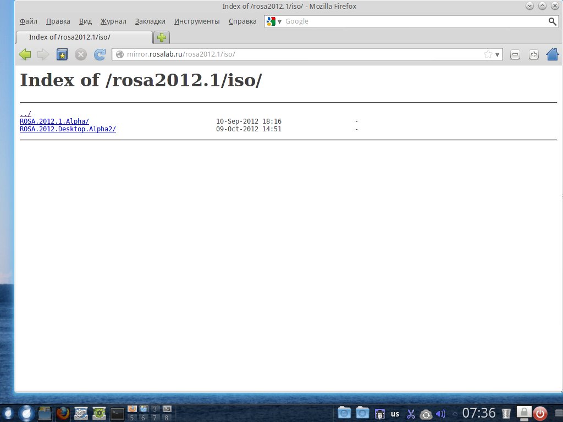Open the trash bin in the panel
Image resolution: width=563 pixels, height=422 pixels.
coord(506,414)
